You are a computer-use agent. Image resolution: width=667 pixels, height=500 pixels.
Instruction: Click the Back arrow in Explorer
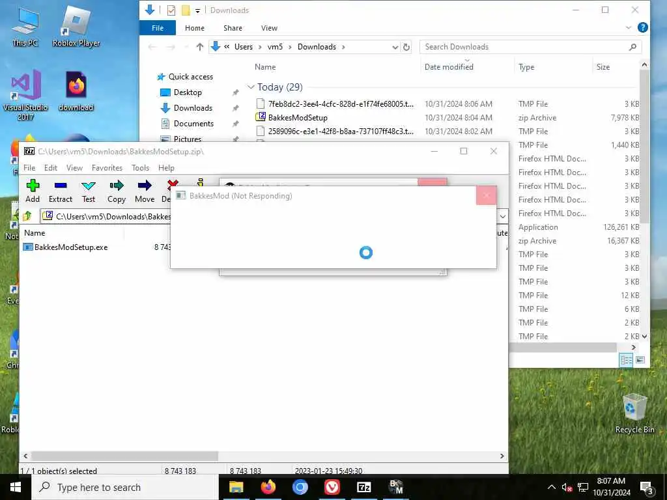[152, 47]
